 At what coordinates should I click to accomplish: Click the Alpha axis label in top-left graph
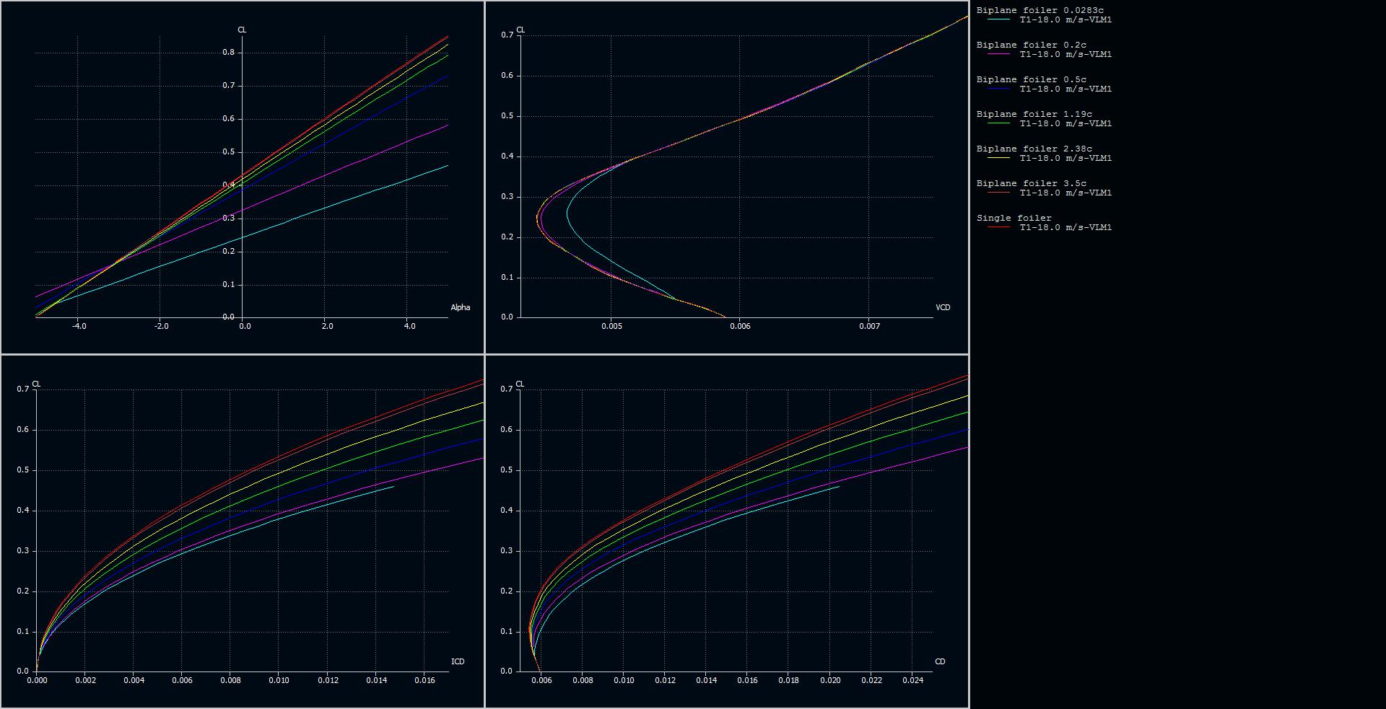click(460, 308)
